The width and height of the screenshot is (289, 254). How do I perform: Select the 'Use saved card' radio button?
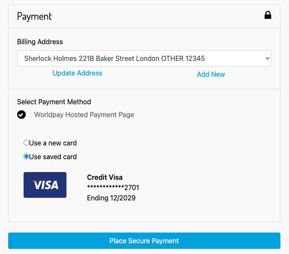click(x=26, y=157)
